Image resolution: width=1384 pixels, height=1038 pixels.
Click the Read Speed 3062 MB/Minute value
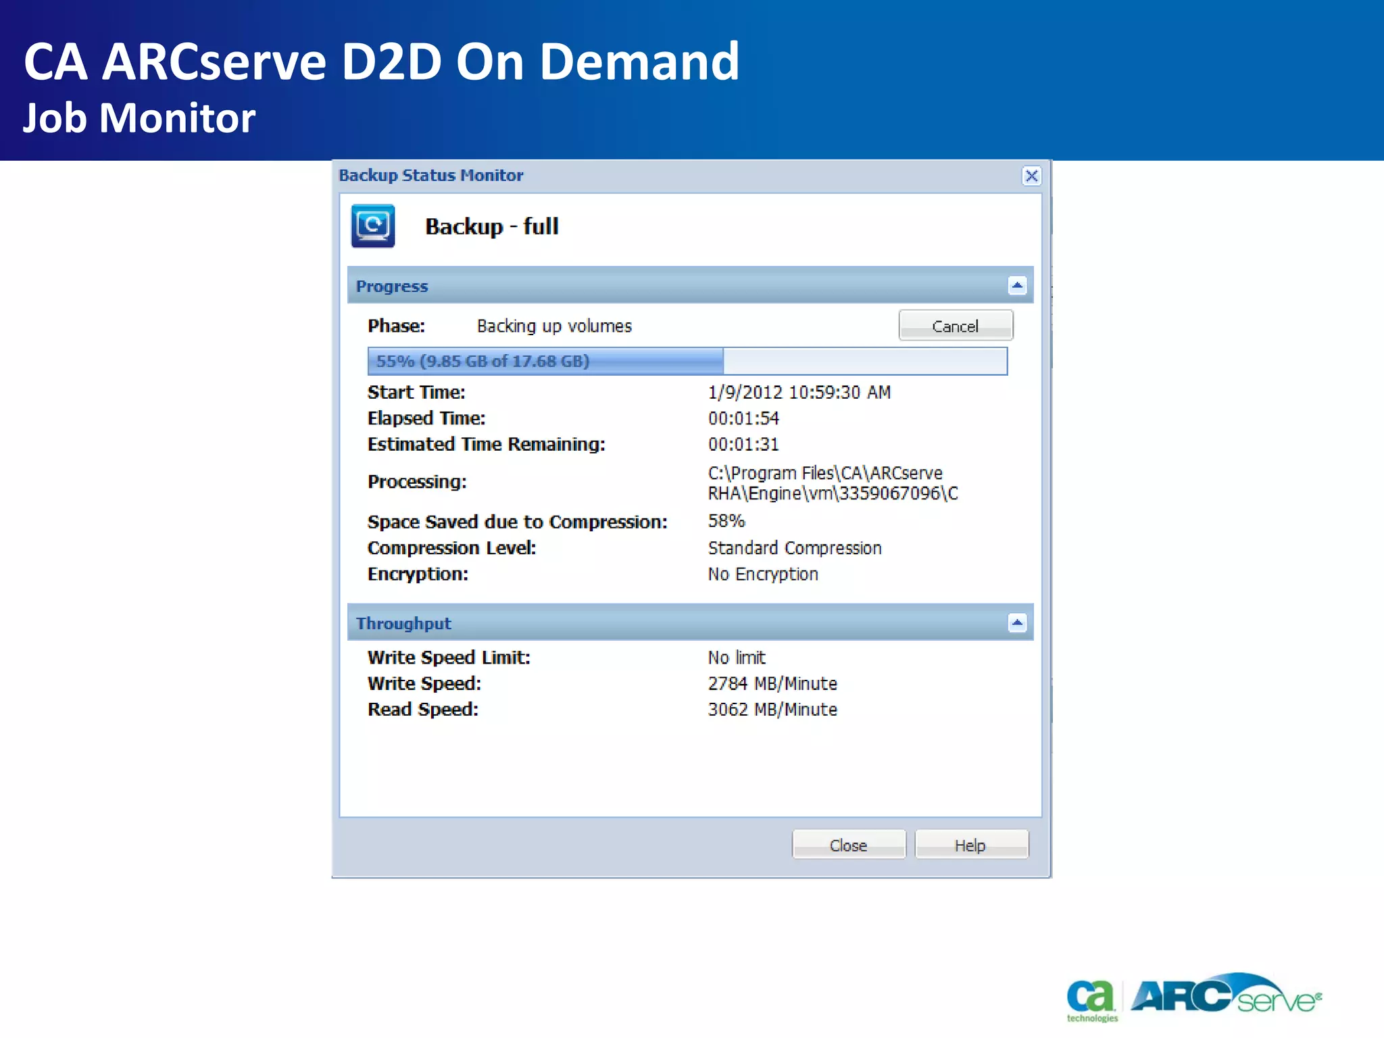[x=772, y=709]
